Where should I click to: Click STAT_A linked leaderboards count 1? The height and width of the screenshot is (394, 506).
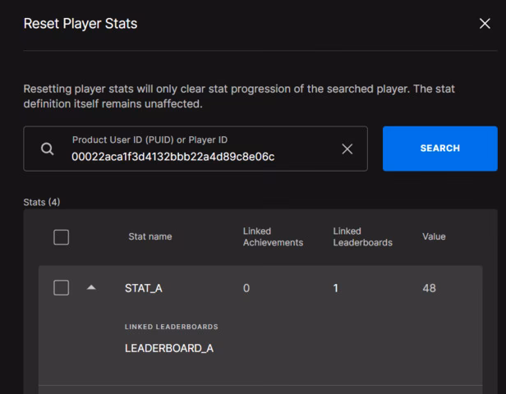tap(336, 288)
